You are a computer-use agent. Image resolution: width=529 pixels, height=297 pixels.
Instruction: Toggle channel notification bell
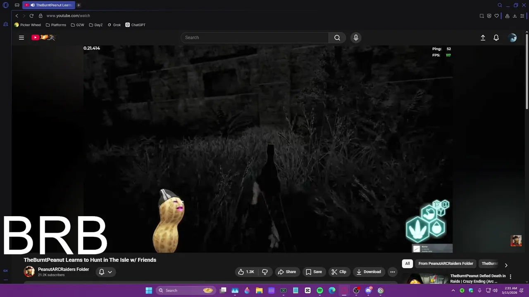coord(102,272)
